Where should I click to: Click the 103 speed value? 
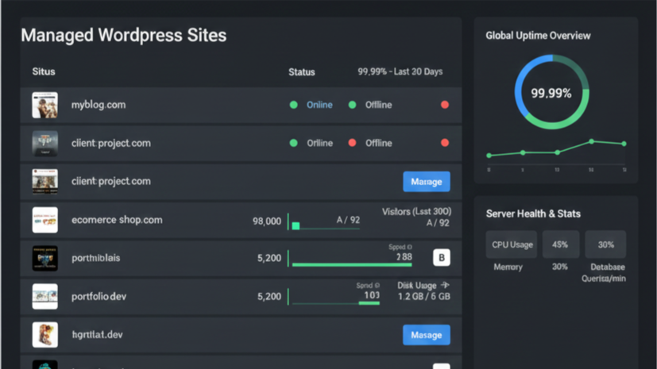pos(372,295)
